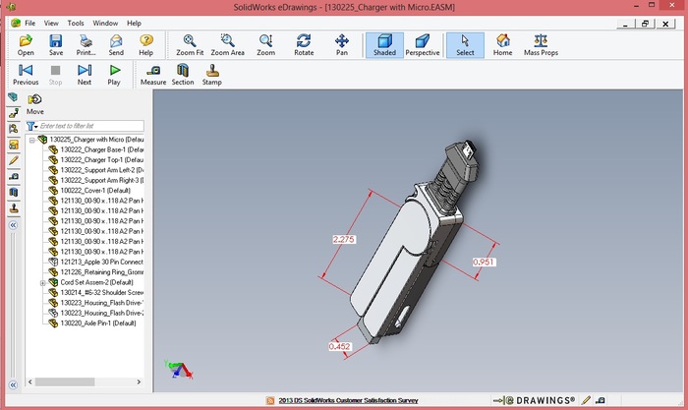The height and width of the screenshot is (410, 688).
Task: Open the Help menu
Action: (134, 24)
